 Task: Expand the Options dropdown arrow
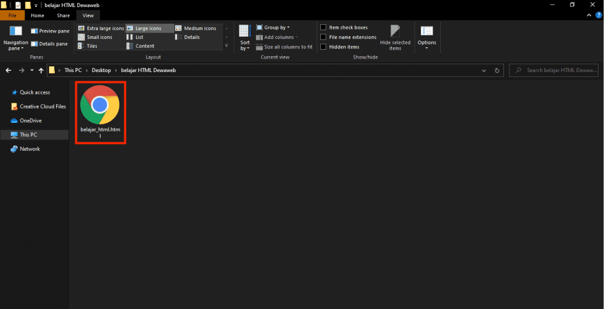[x=427, y=48]
